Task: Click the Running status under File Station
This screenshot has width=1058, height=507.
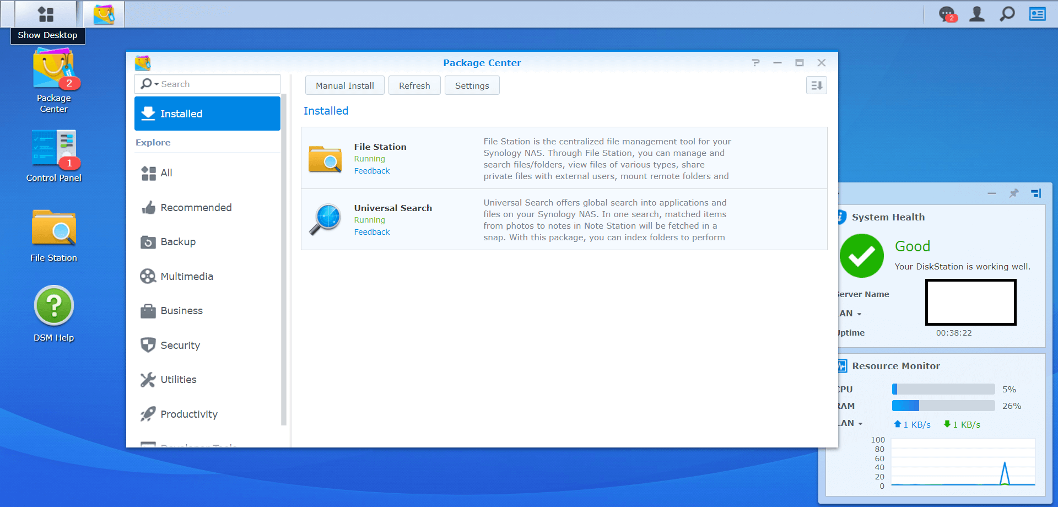Action: 370,159
